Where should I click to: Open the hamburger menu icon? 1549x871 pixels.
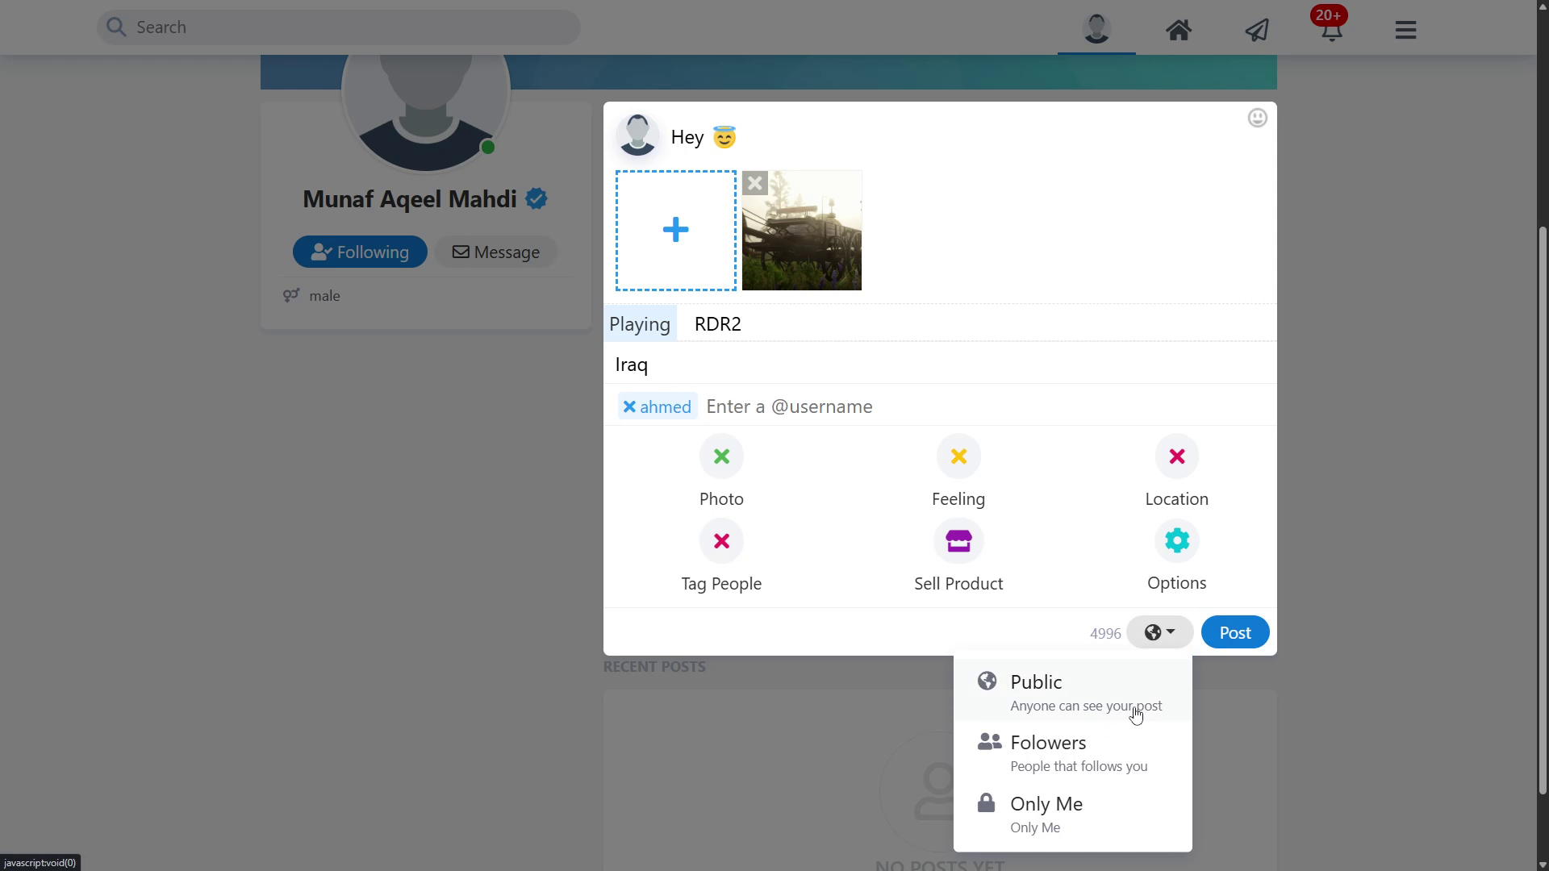pyautogui.click(x=1405, y=30)
